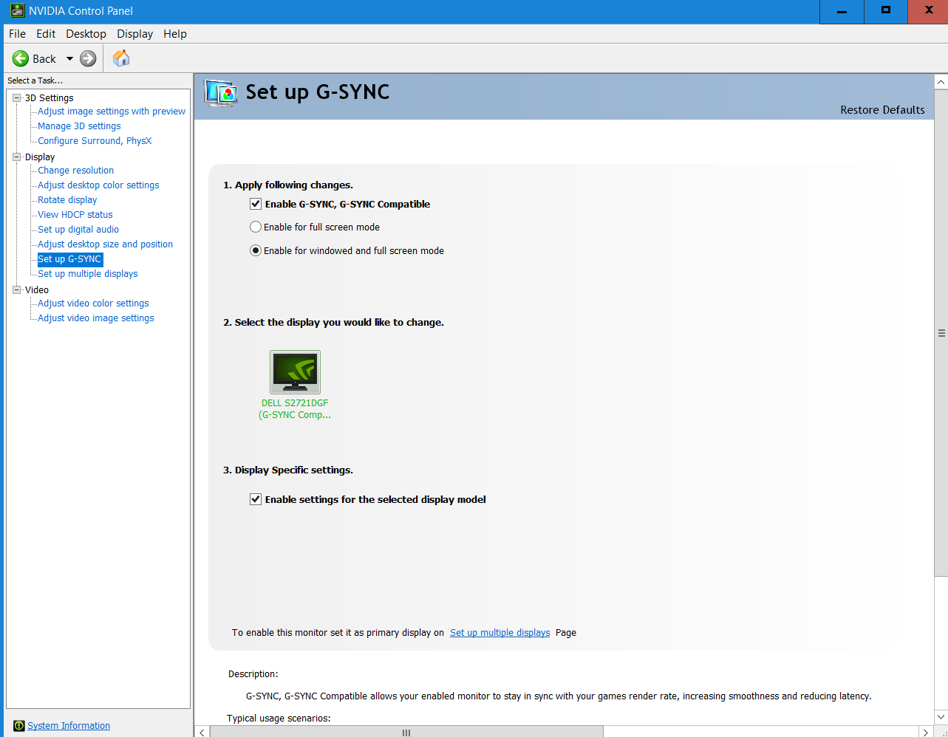
Task: Open Adjust desktop color settings
Action: tap(98, 185)
